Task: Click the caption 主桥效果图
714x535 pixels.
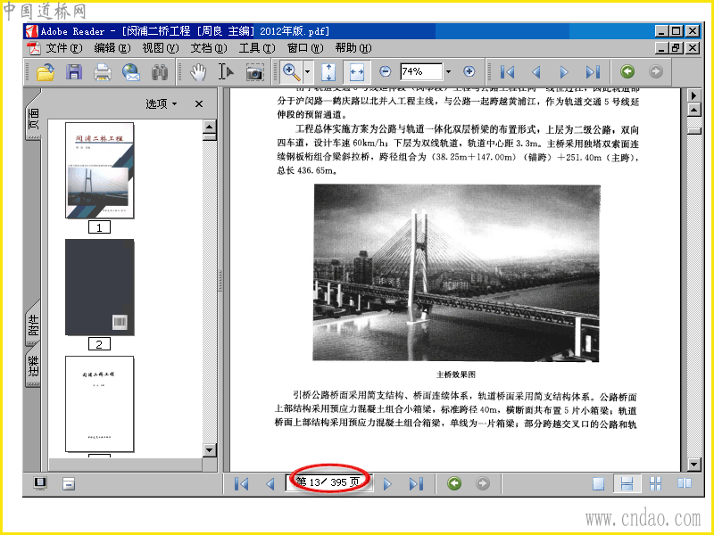Action: [456, 374]
